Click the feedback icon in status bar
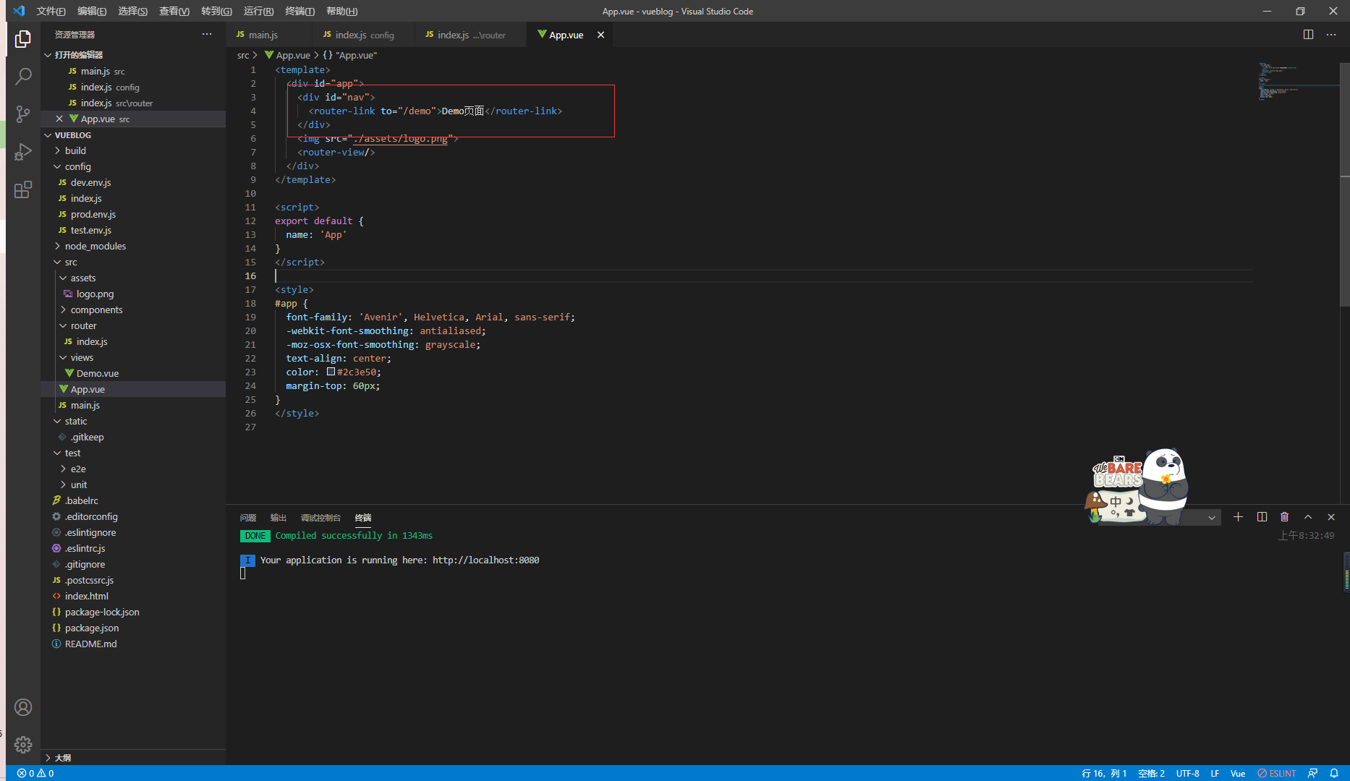 [1312, 773]
